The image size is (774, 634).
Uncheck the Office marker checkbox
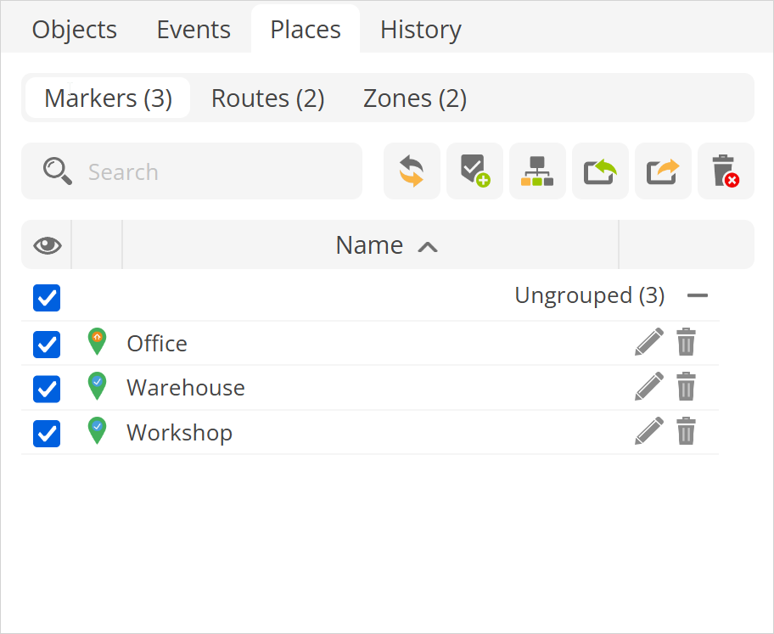pyautogui.click(x=47, y=344)
